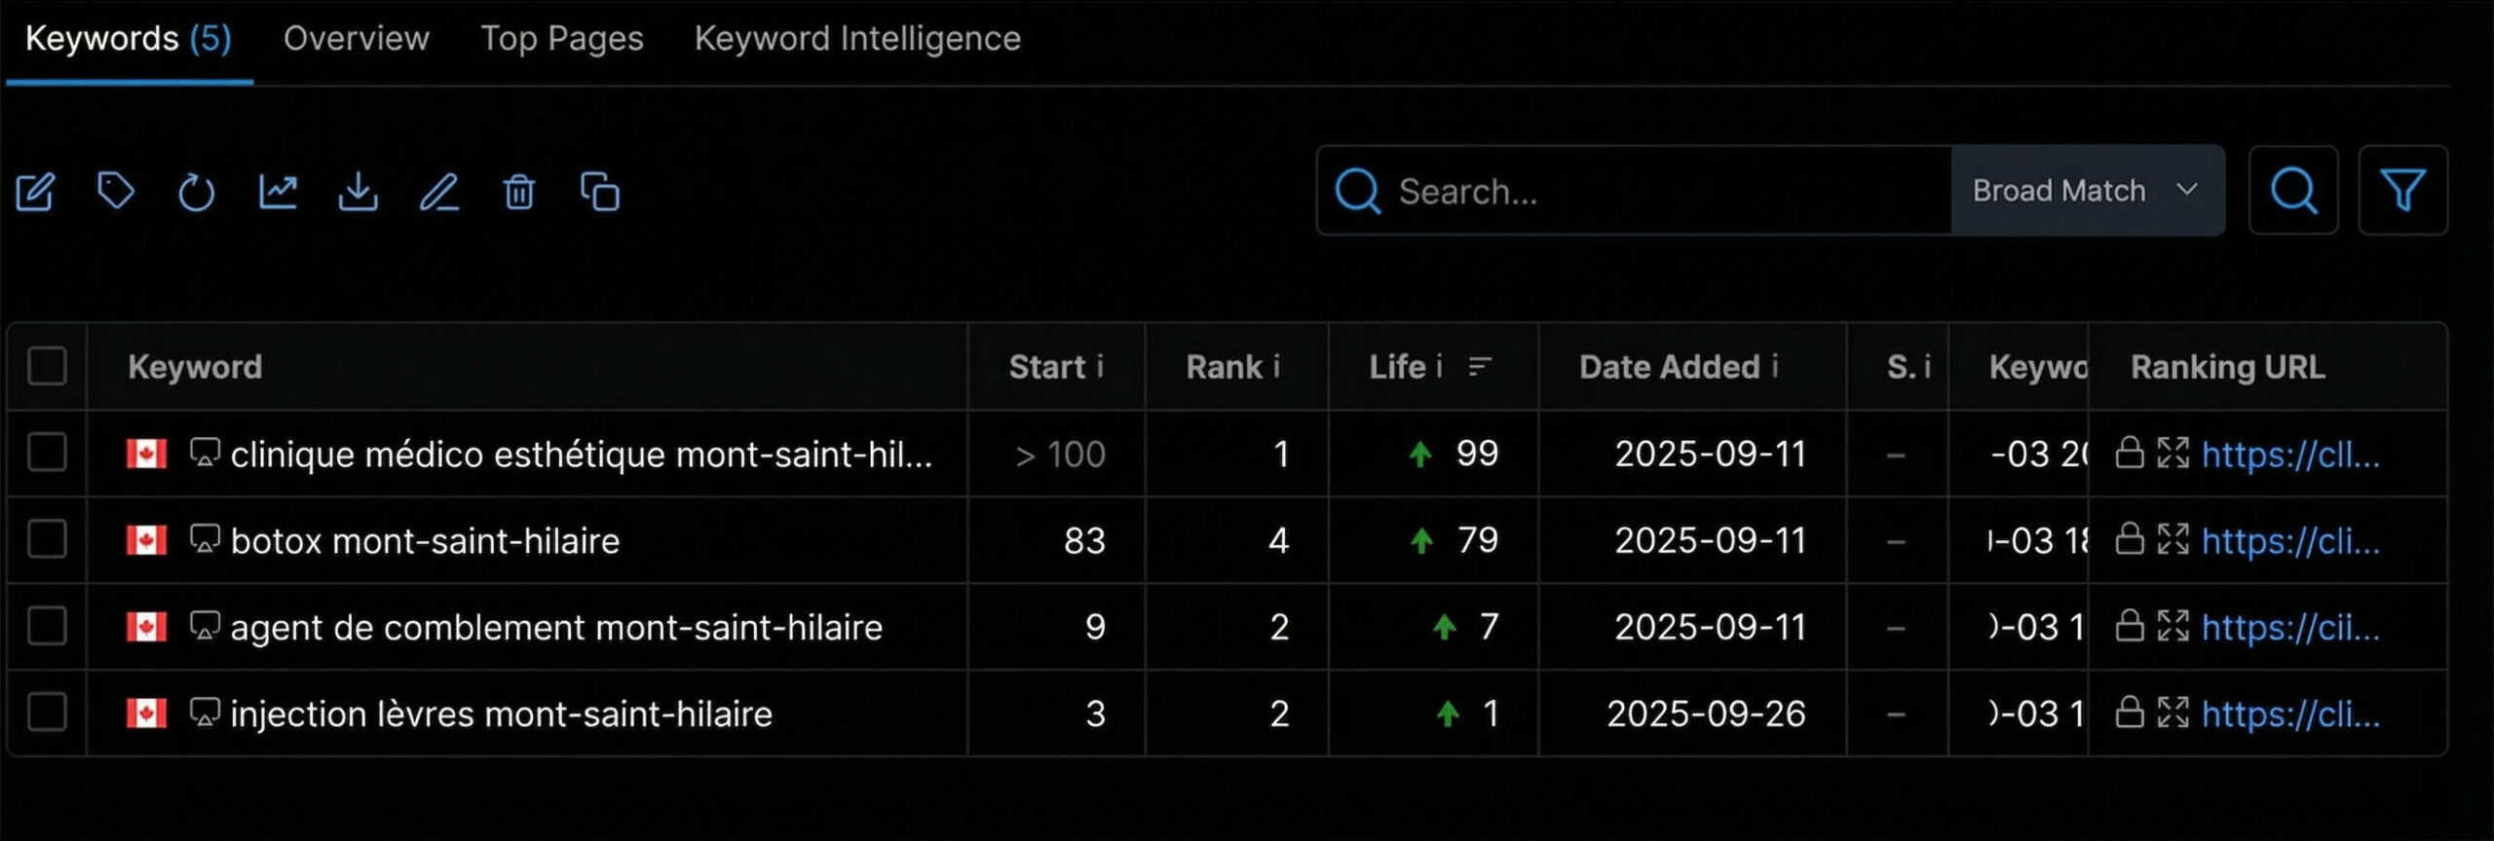
Task: Click the refresh rankings icon
Action: pyautogui.click(x=196, y=192)
